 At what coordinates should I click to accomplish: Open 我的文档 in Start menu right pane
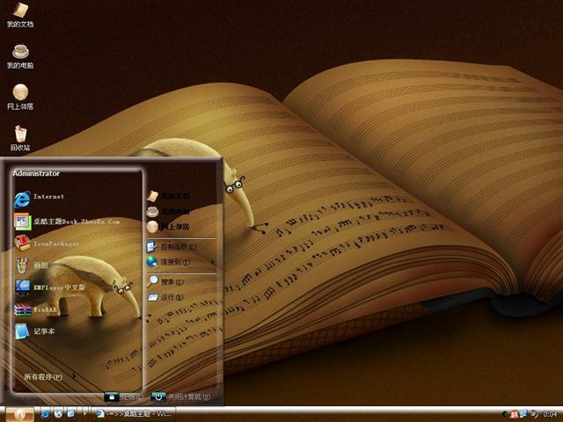(x=168, y=196)
